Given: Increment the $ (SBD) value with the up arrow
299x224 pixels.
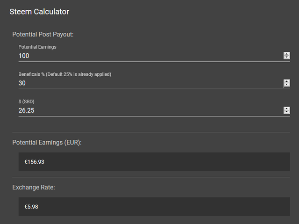Looking at the screenshot, I should coord(286,108).
